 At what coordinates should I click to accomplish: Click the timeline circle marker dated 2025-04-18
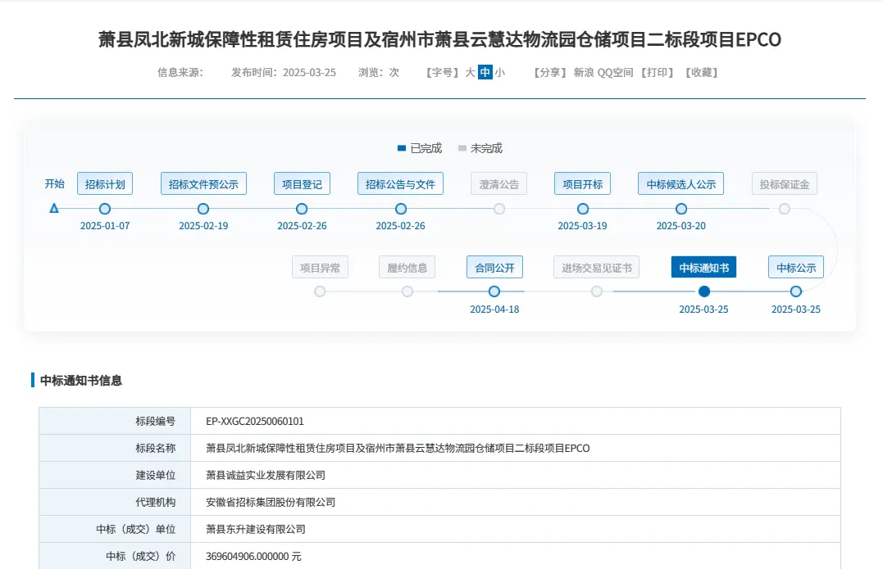494,291
